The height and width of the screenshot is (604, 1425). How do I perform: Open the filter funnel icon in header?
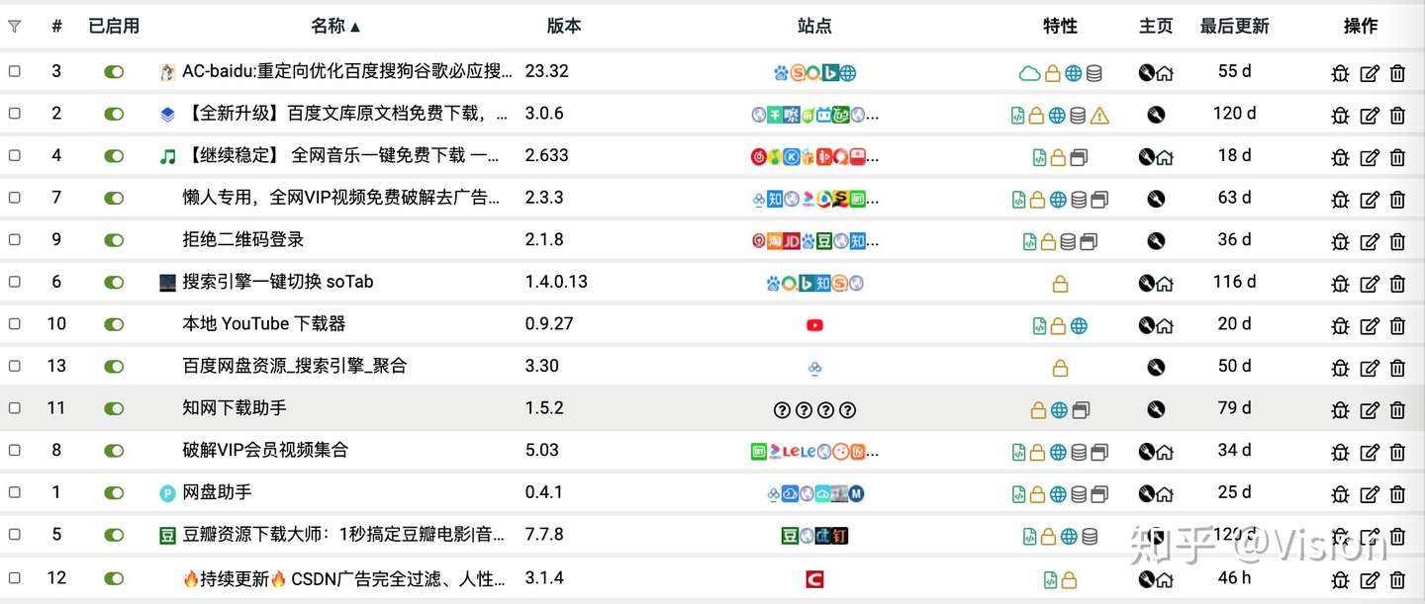[14, 27]
